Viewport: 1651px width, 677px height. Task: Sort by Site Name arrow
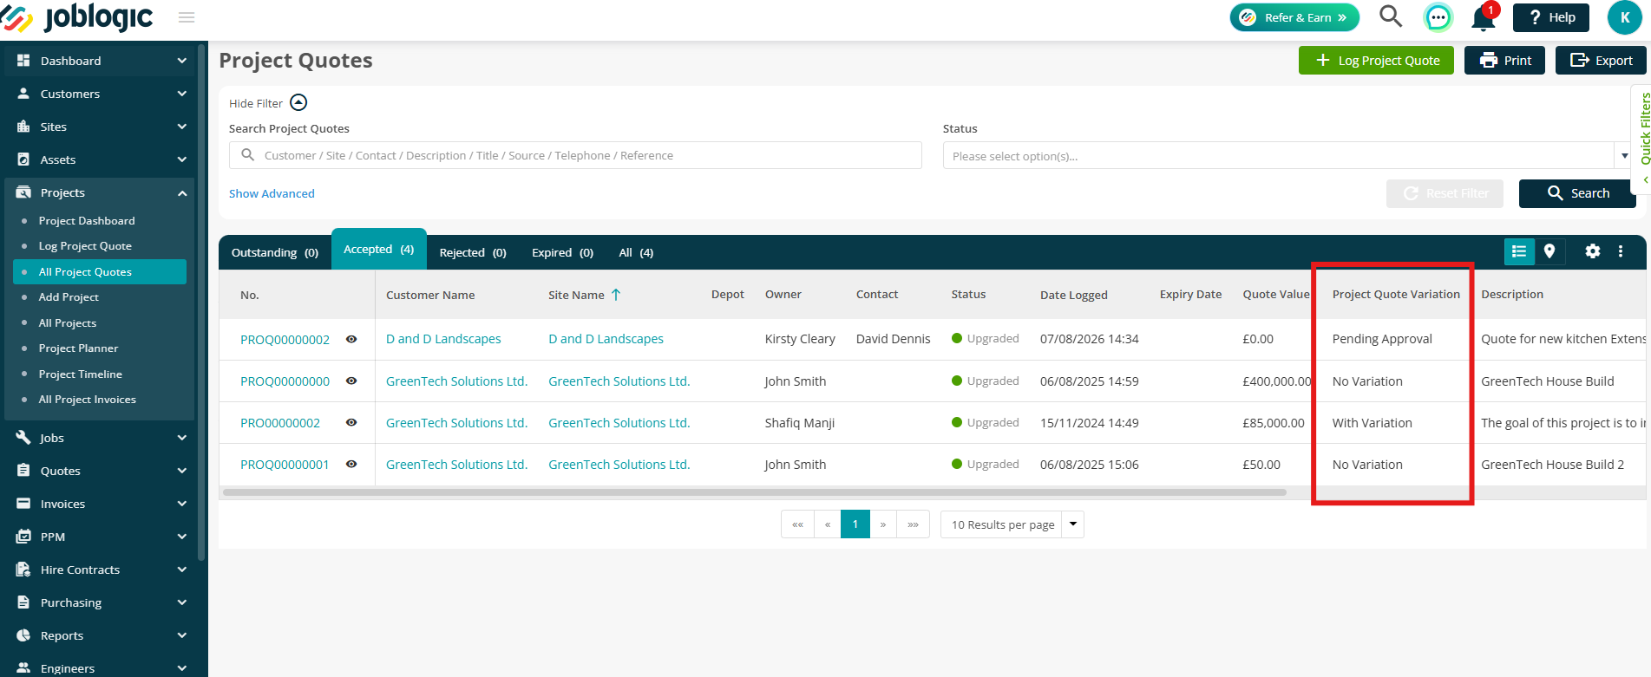[x=616, y=295]
